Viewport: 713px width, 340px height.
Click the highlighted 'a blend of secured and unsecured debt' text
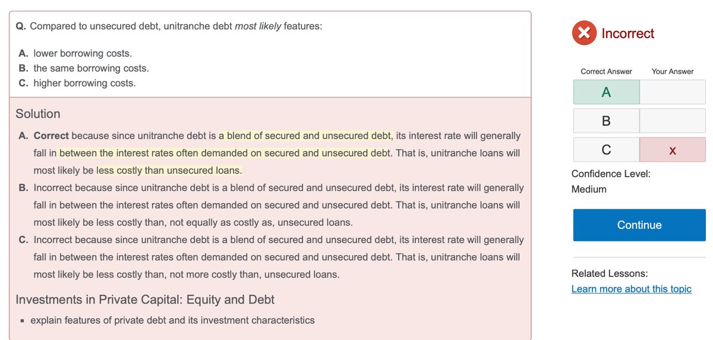coord(305,136)
